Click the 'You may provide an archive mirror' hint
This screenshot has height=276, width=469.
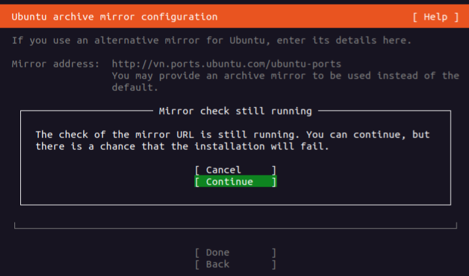pos(285,76)
